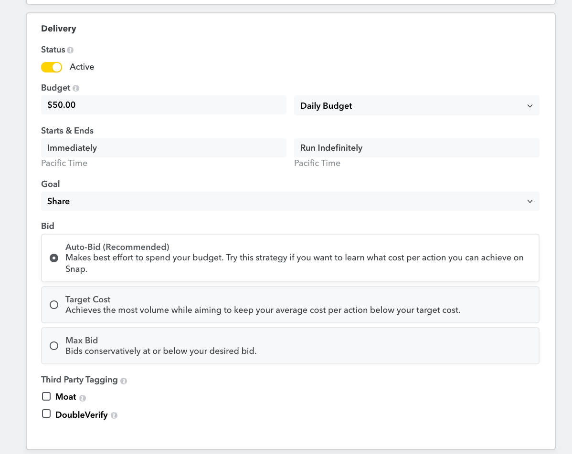Check the DoubleVerify checkbox
572x454 pixels.
click(46, 413)
